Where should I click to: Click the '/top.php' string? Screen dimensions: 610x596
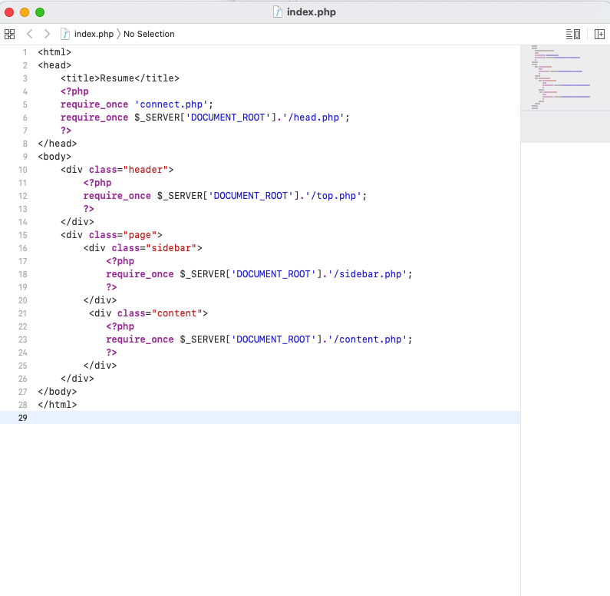pyautogui.click(x=334, y=196)
